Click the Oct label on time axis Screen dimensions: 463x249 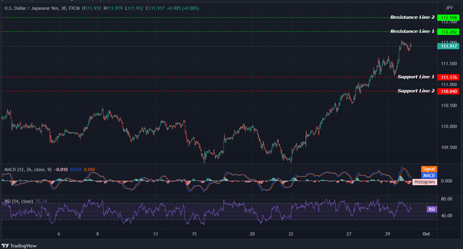click(x=426, y=234)
